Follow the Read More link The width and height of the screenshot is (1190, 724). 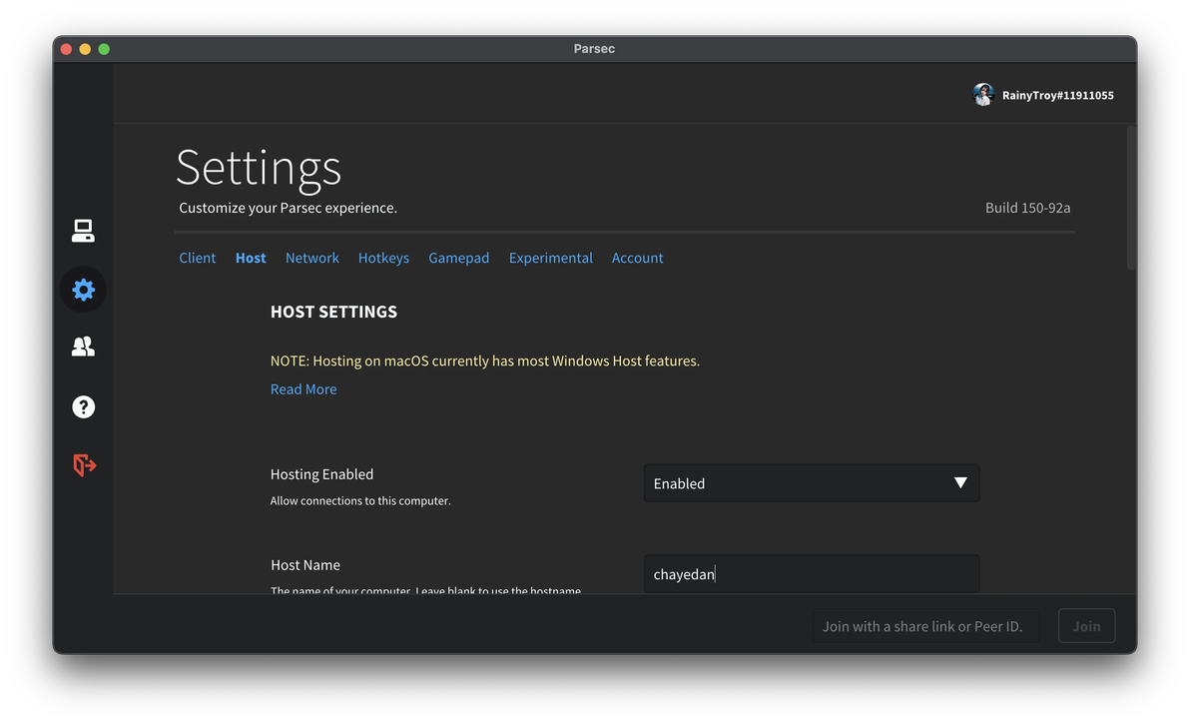303,389
